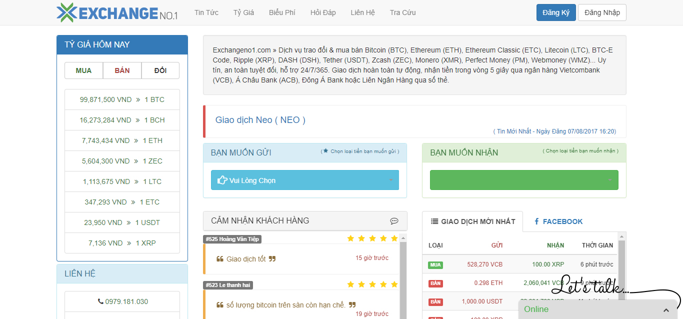Select the MUA rate toggle
Image resolution: width=683 pixels, height=319 pixels.
click(83, 70)
